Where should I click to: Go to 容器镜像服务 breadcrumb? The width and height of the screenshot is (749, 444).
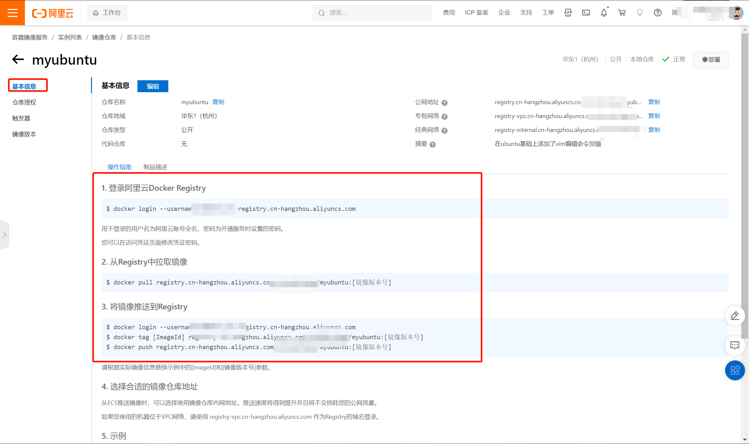(30, 37)
